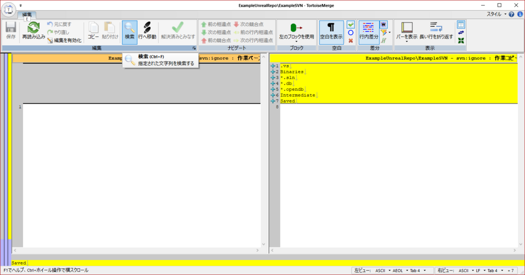This screenshot has height=275, width=525.
Task: Reload files with 再読み込み icon
Action: point(33,31)
